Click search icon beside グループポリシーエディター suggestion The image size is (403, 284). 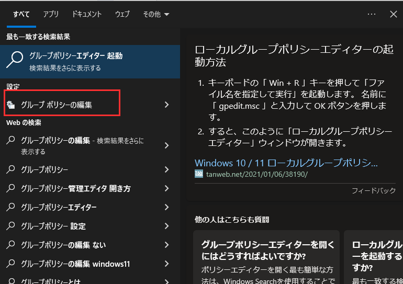point(10,207)
